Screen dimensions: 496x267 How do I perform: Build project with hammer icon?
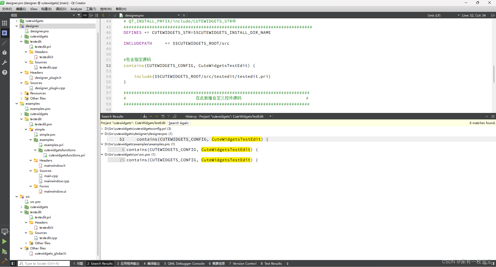(x=5, y=261)
